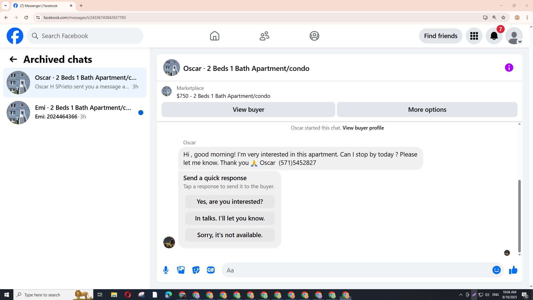Select the Emi archived chat
Image resolution: width=533 pixels, height=300 pixels.
point(75,113)
